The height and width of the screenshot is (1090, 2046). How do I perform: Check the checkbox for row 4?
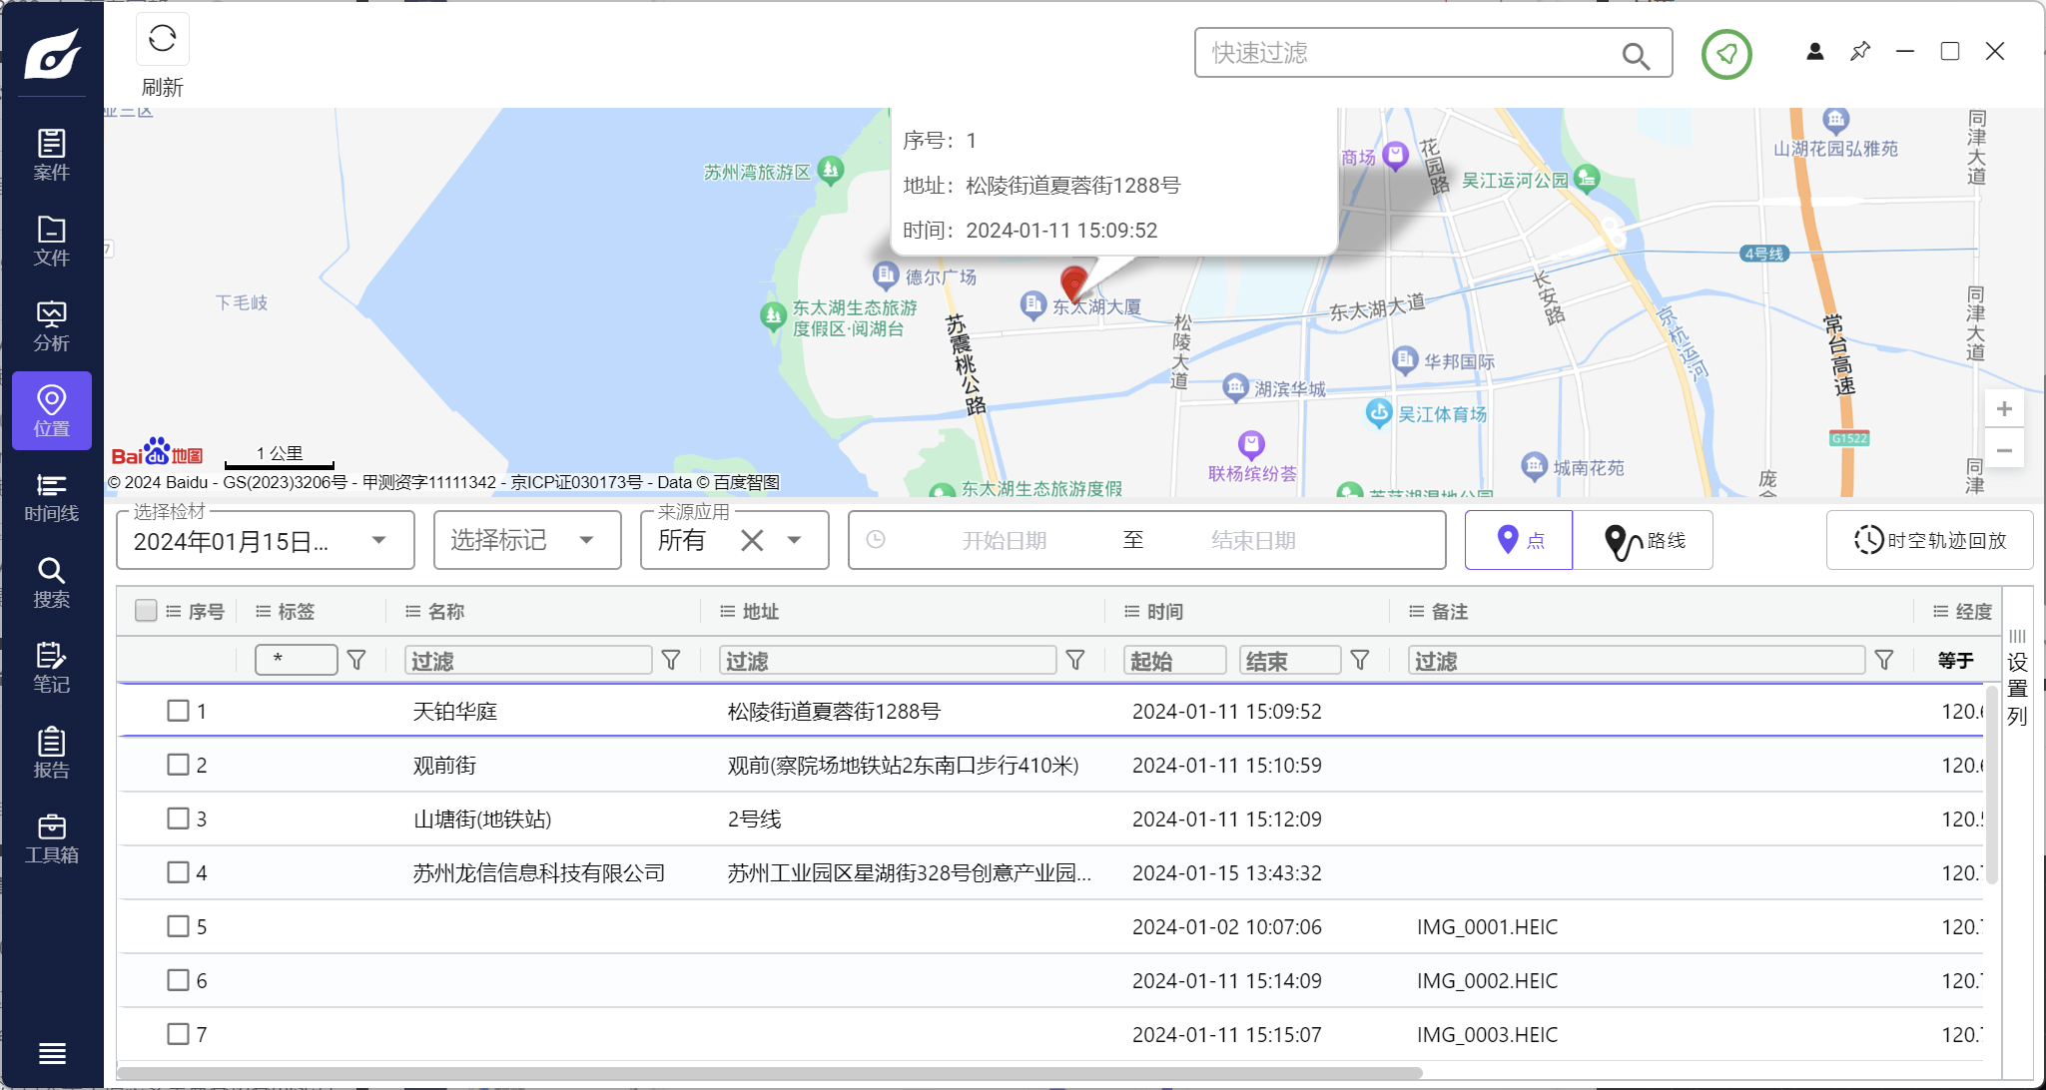[178, 872]
